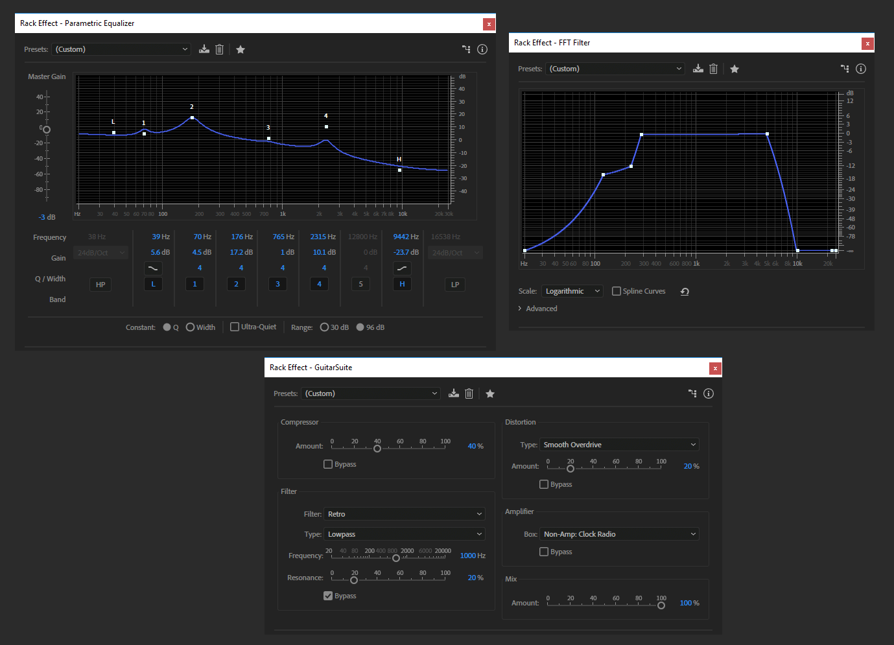894x645 pixels.
Task: Open Distortion Type Smooth Overdrive dropdown
Action: pyautogui.click(x=619, y=445)
